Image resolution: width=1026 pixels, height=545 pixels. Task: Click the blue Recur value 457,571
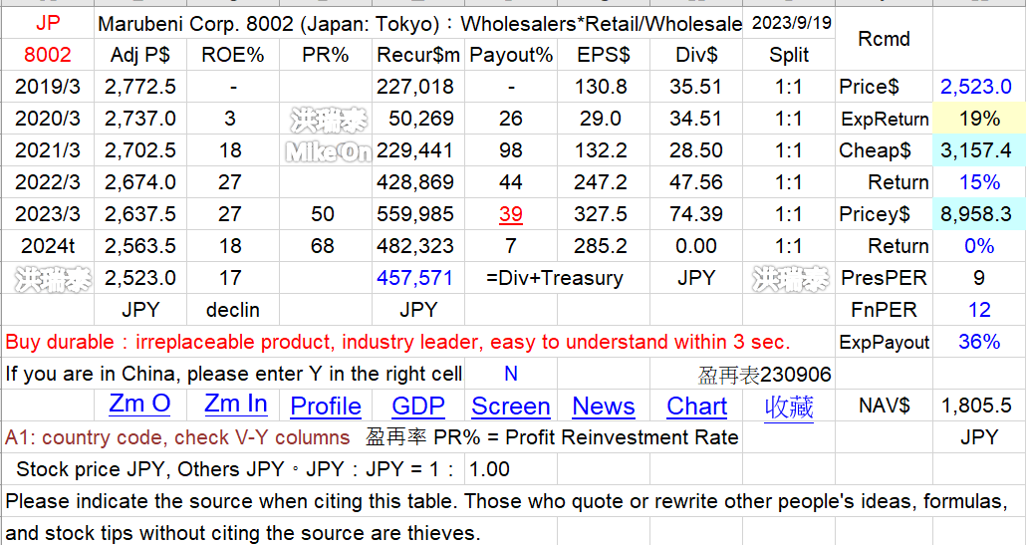[x=418, y=278]
